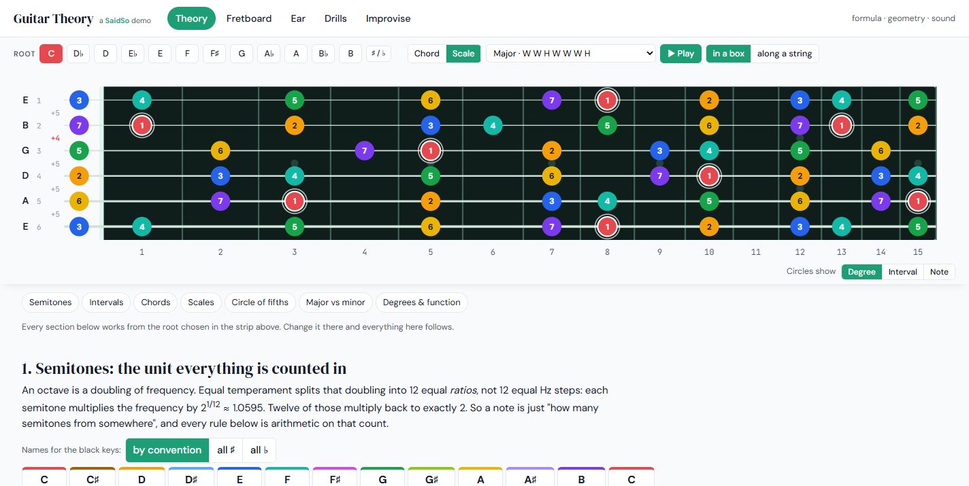Screen dimensions: 969x486
Task: Set the root to D
Action: pos(105,54)
